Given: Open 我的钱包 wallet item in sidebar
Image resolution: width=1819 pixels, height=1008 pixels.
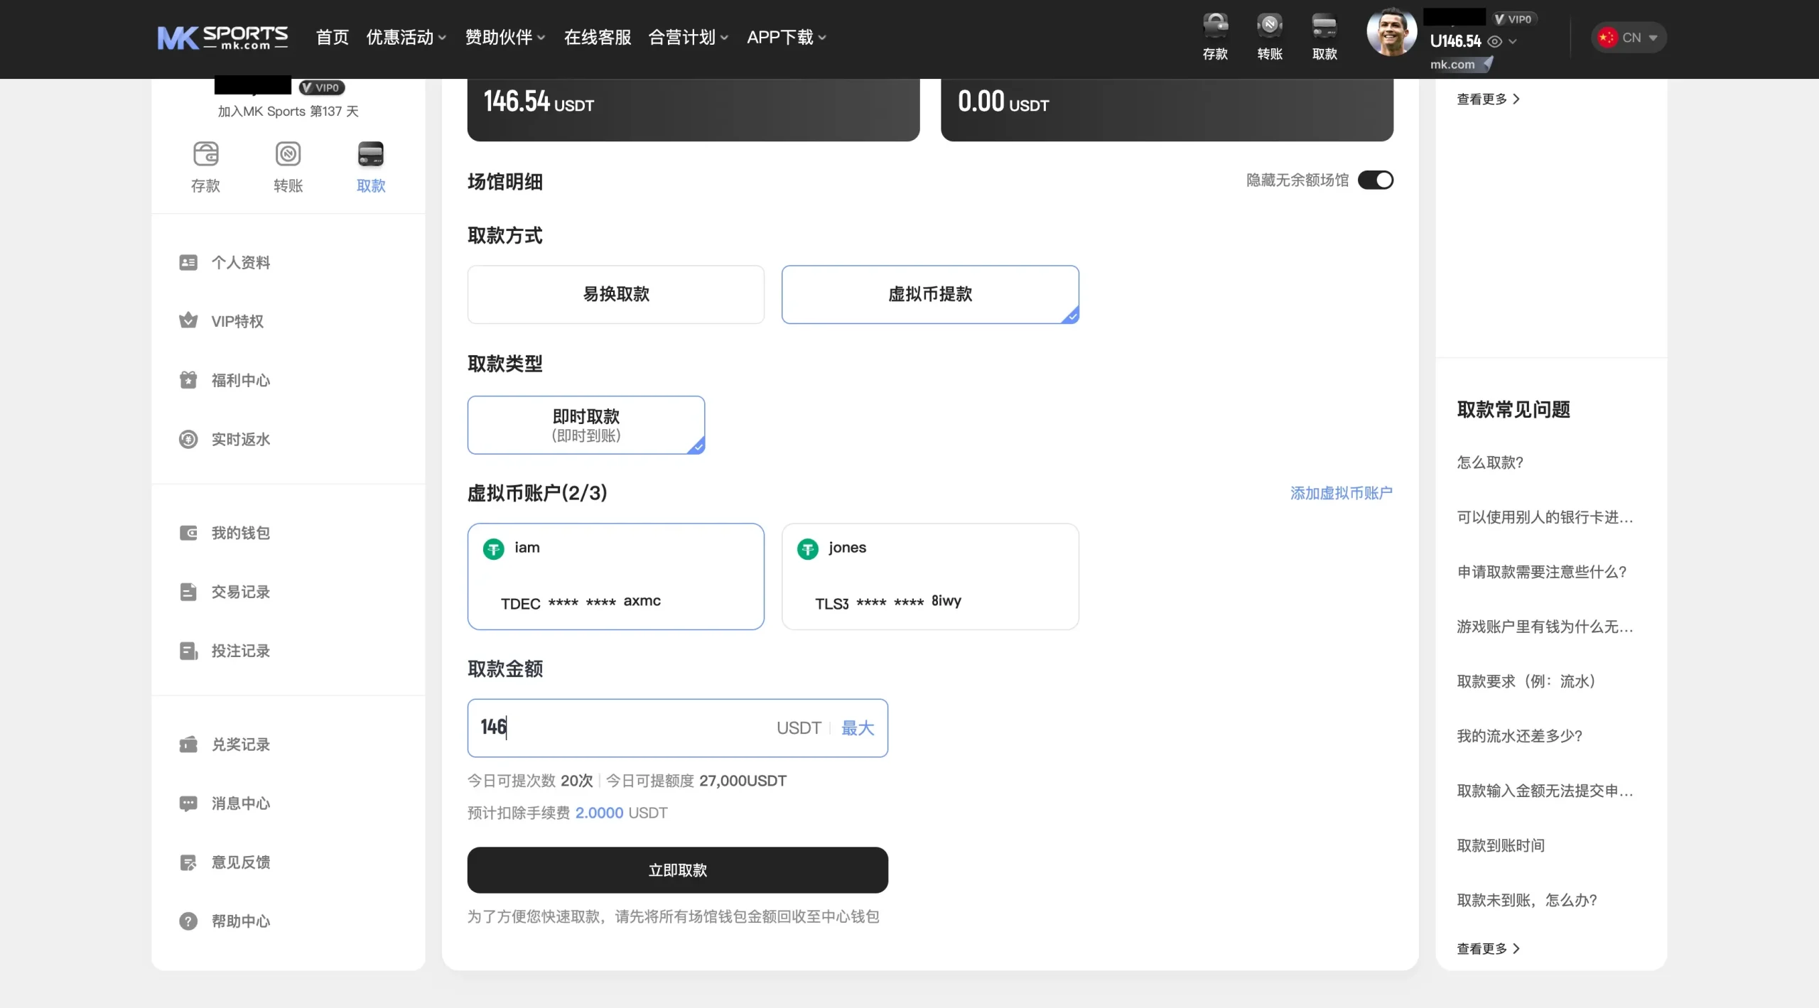Looking at the screenshot, I should (239, 533).
